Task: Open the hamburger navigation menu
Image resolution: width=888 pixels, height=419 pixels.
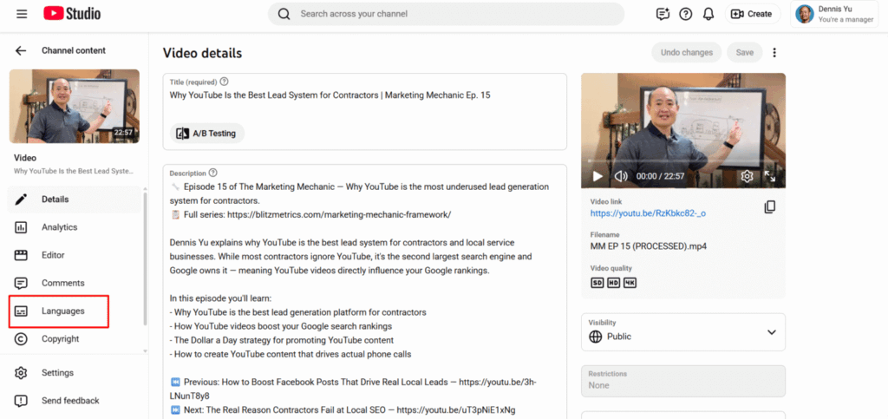Action: click(22, 14)
